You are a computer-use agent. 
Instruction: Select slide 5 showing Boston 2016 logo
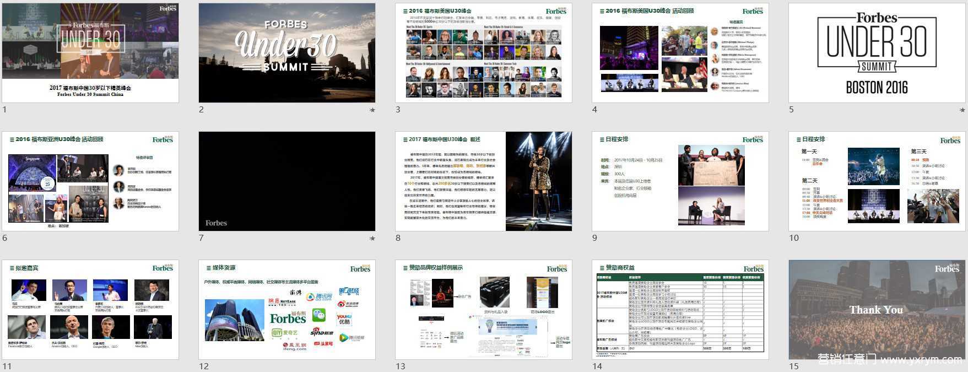877,53
